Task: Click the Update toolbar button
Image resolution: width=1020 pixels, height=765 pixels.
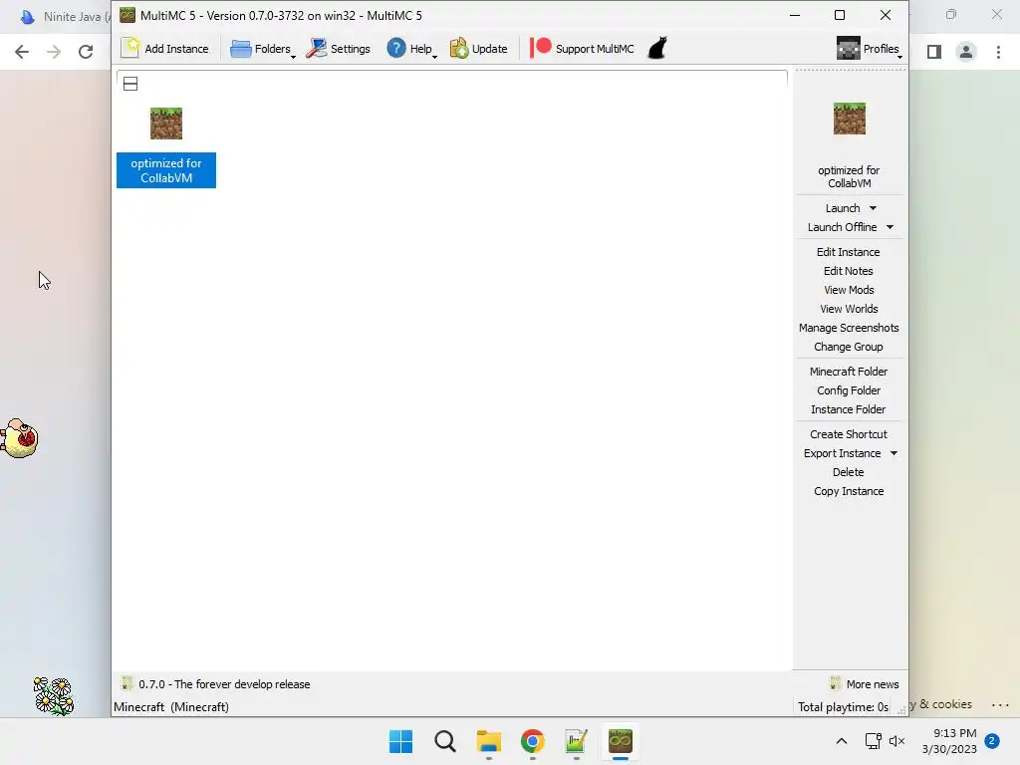Action: 478,48
